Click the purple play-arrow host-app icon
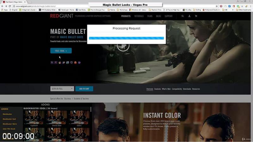253x142 pixels. click(x=79, y=62)
